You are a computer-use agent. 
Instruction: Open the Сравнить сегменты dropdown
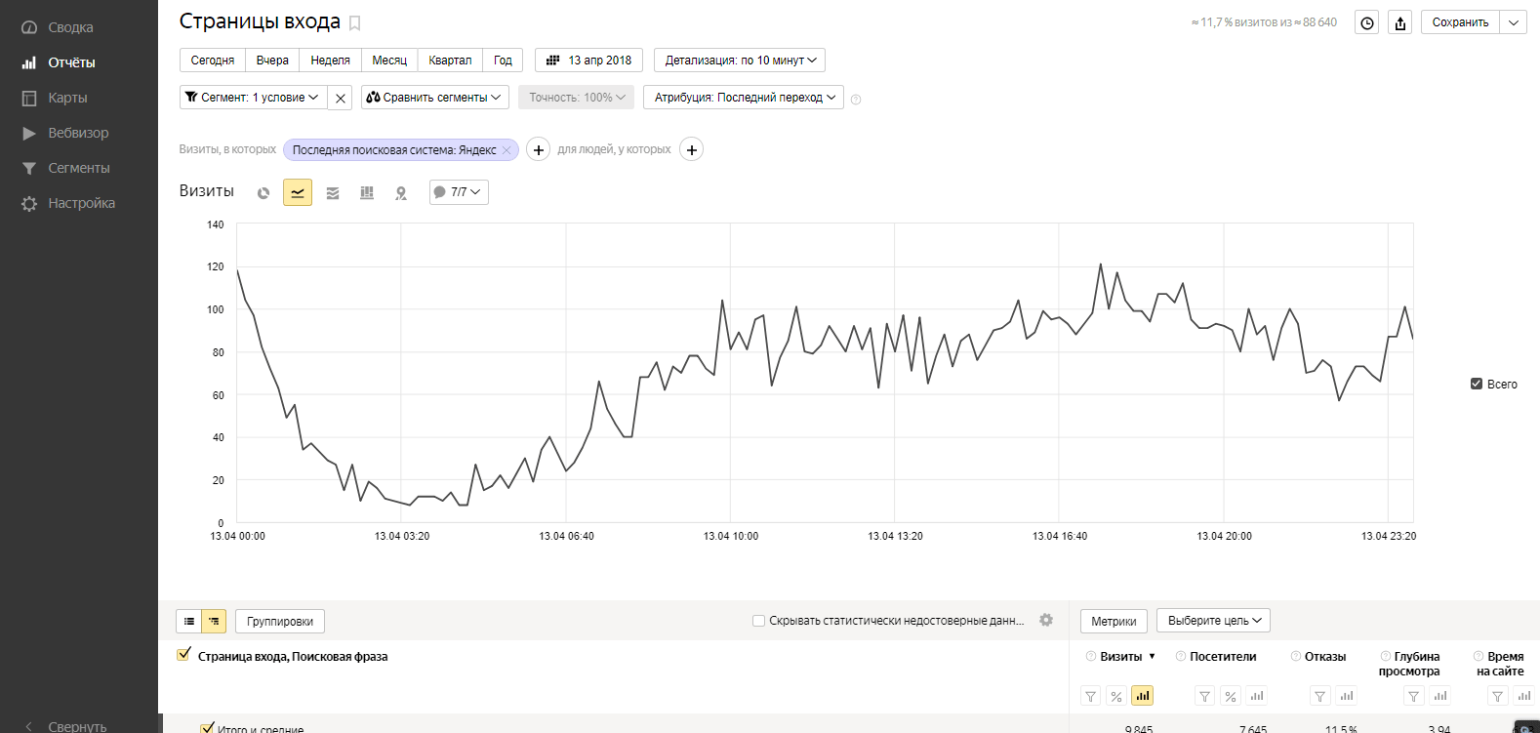[435, 98]
